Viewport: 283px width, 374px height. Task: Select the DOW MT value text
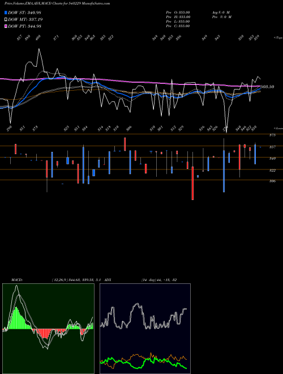(35, 20)
